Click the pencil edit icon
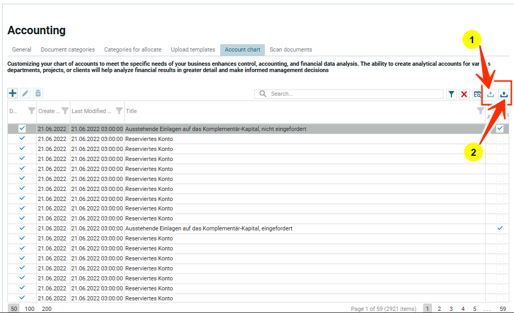The height and width of the screenshot is (313, 514). (25, 93)
